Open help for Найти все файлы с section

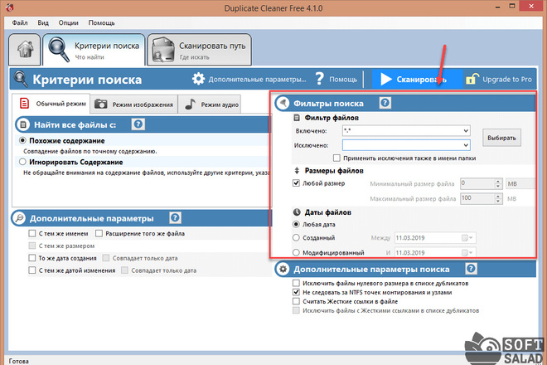coord(138,124)
